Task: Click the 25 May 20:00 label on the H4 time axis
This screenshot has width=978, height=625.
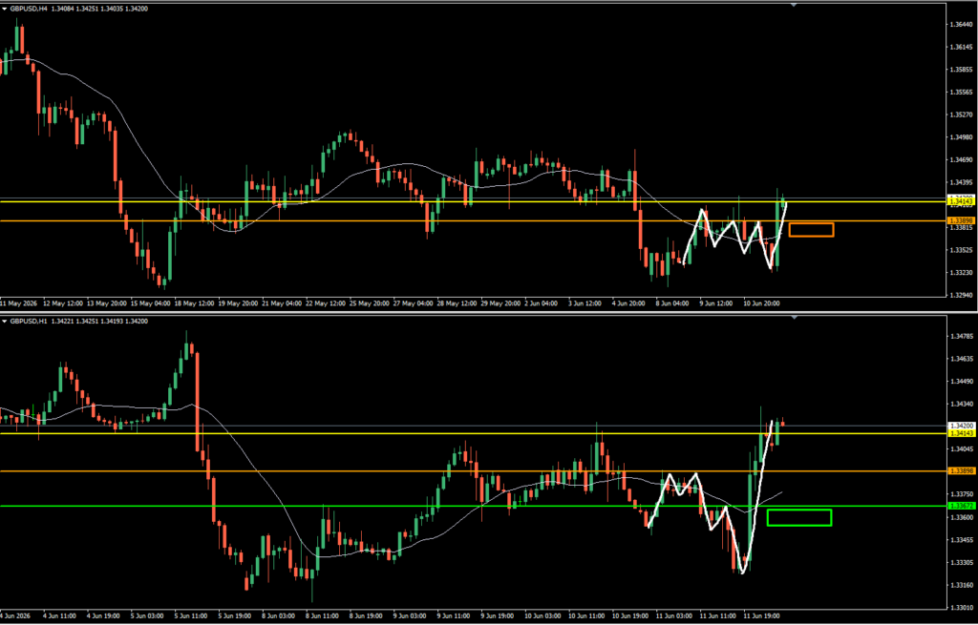Action: click(x=370, y=303)
